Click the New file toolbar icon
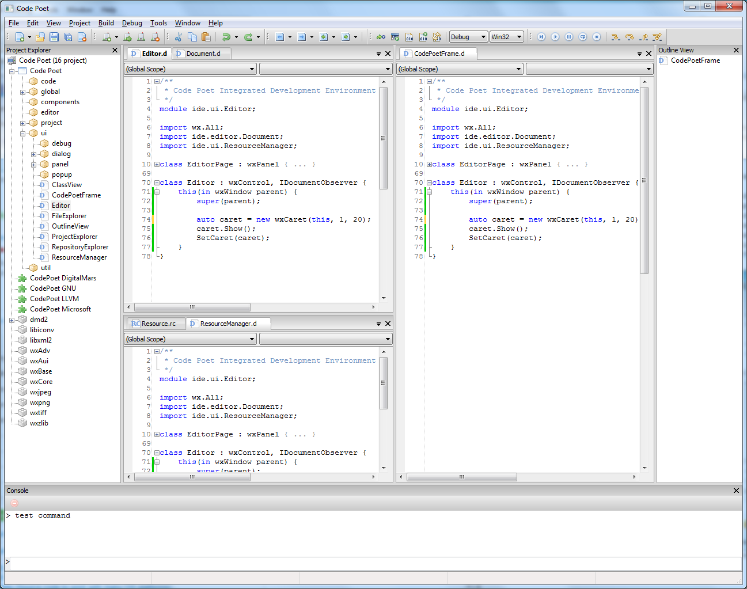The width and height of the screenshot is (747, 589). coord(20,37)
